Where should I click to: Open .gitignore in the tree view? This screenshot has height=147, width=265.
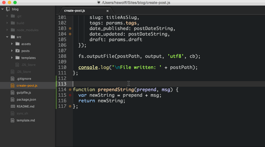[24, 79]
